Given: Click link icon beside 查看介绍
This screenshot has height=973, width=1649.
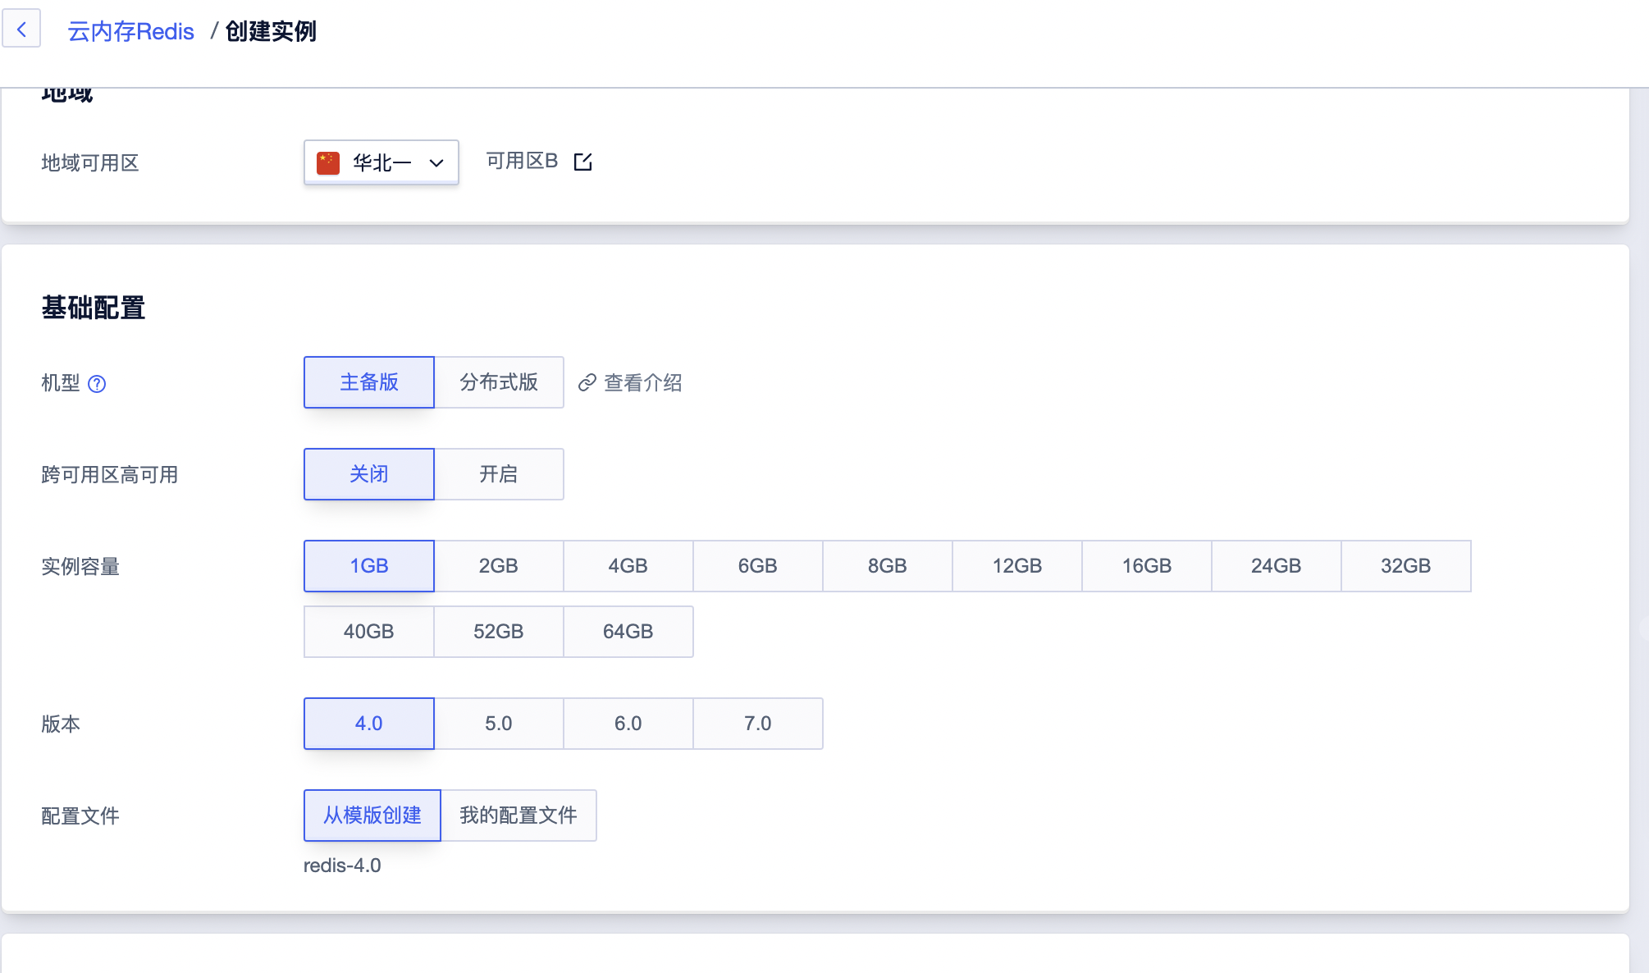Looking at the screenshot, I should (x=587, y=383).
